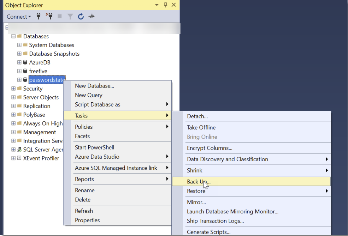Collapse the Databases folder node

click(13, 36)
